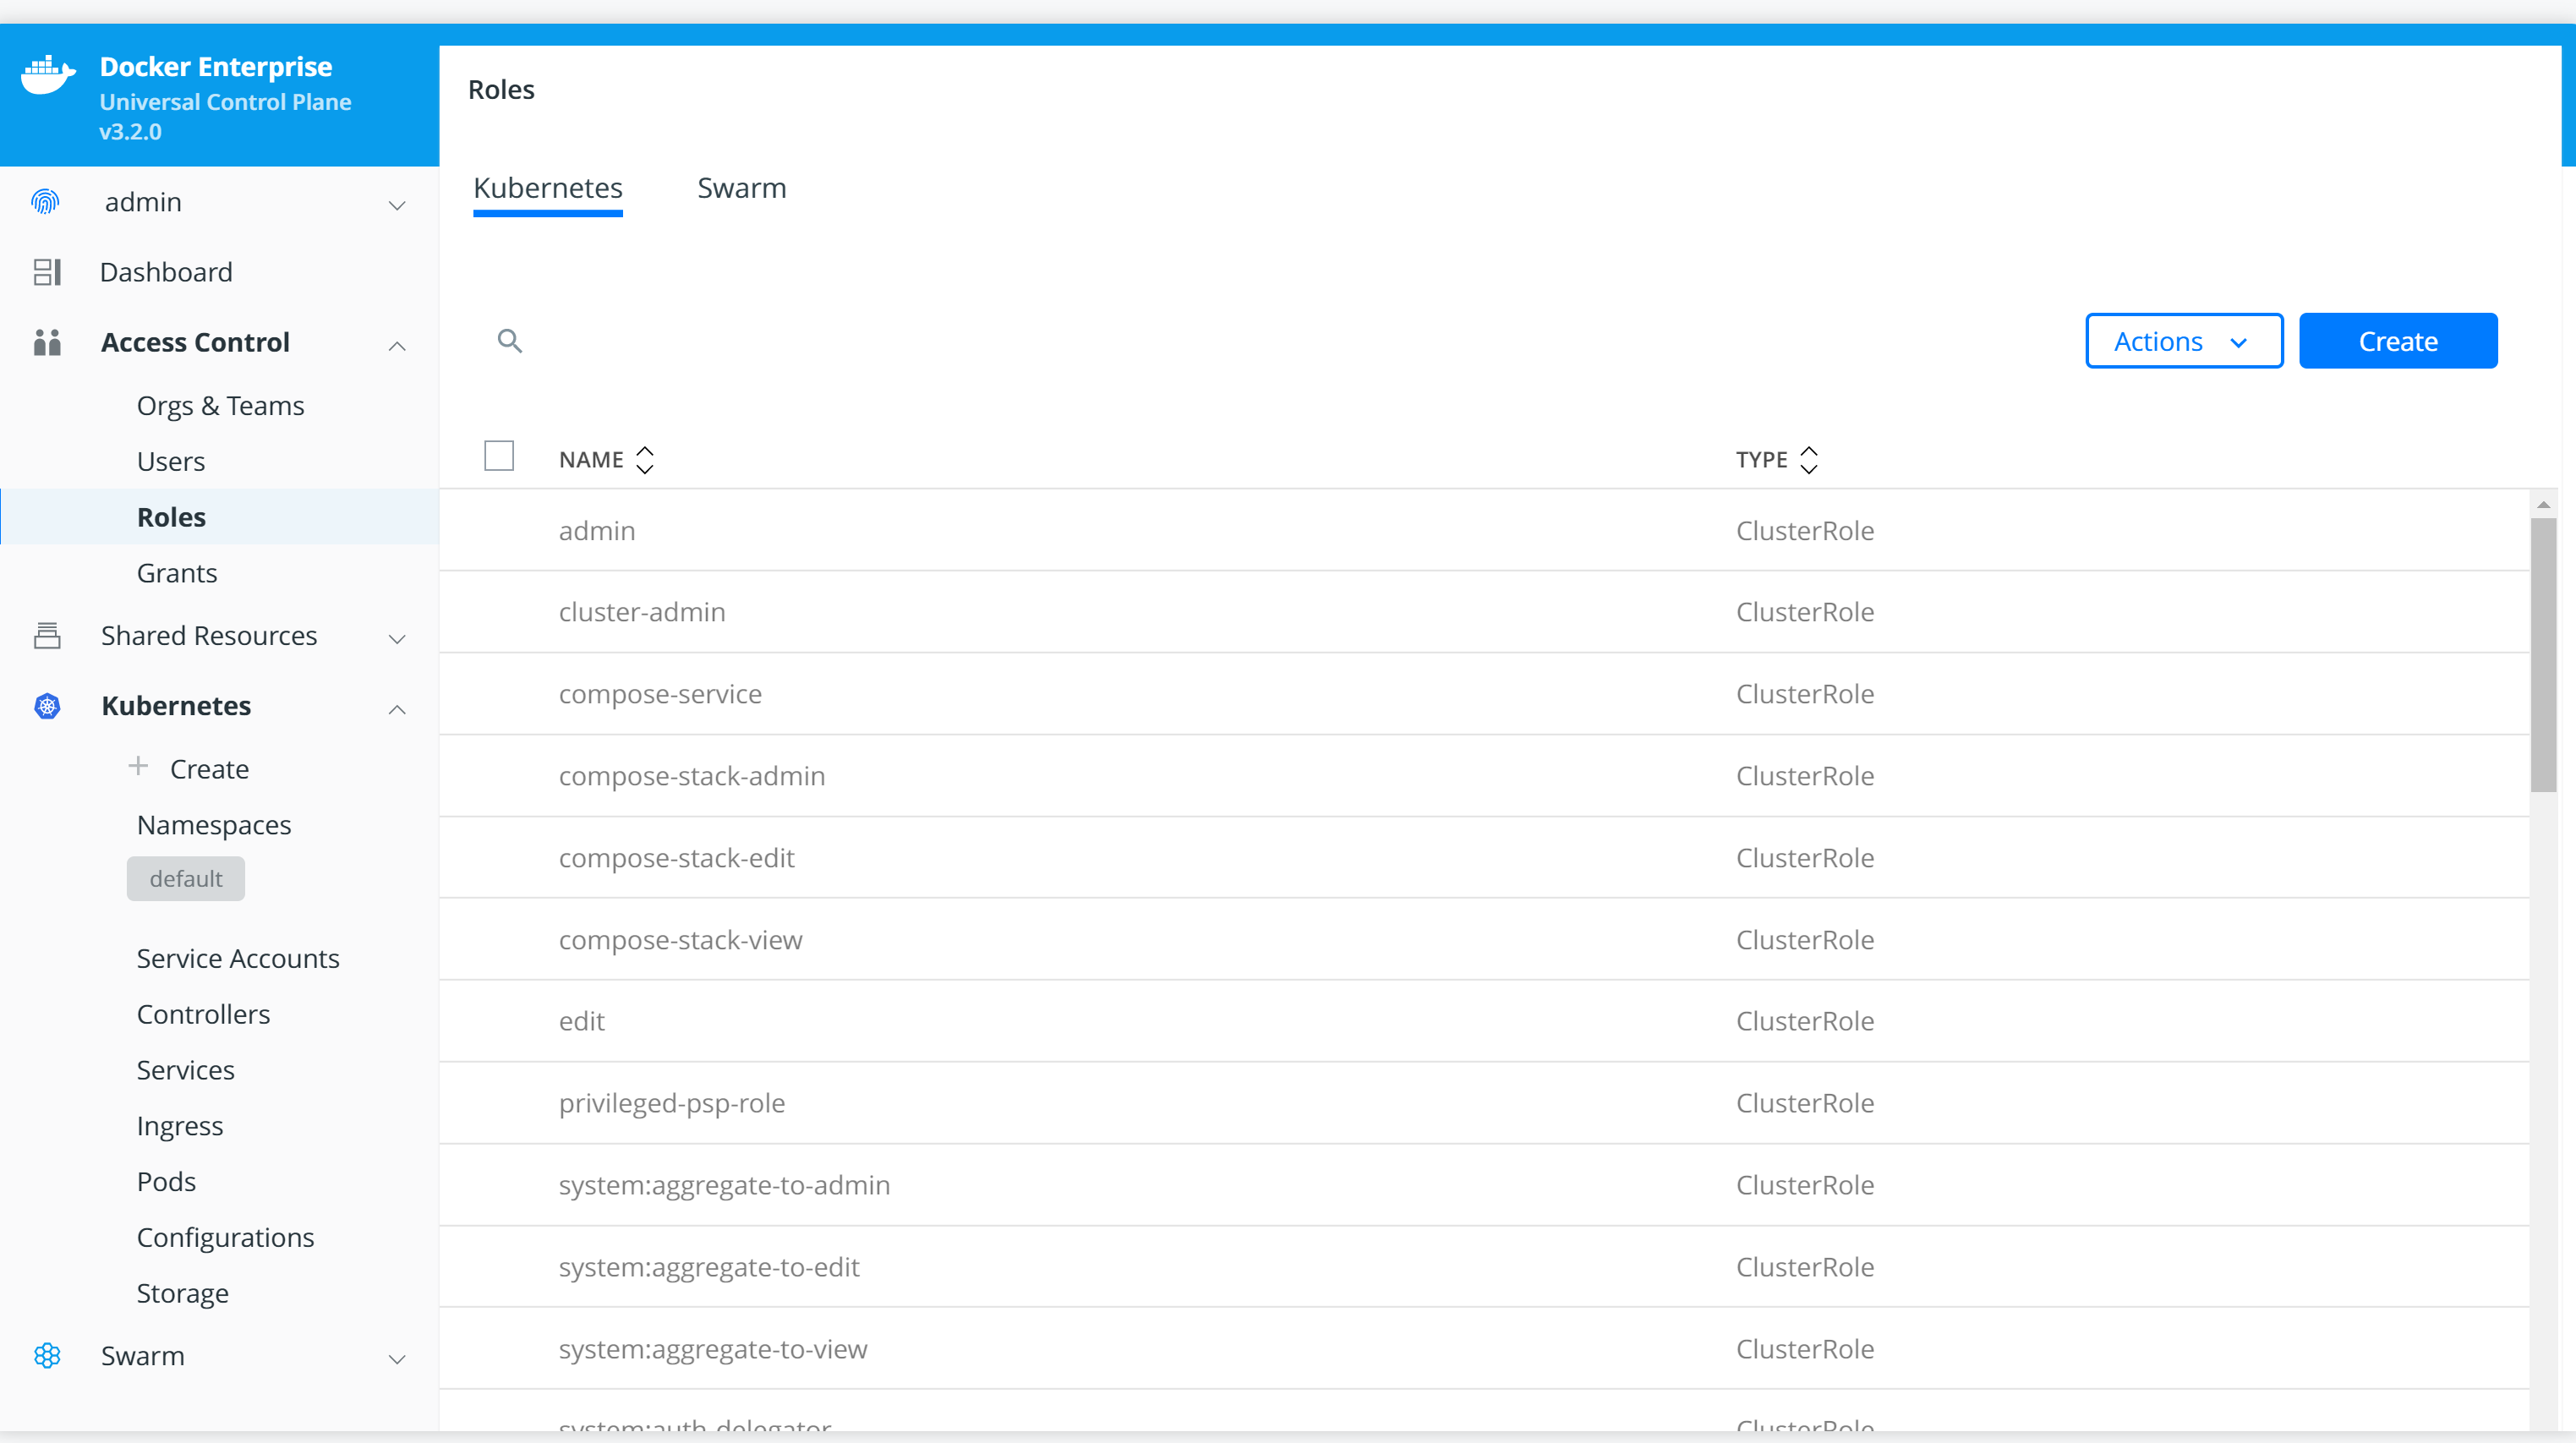Select the Dashboard icon
This screenshot has width=2576, height=1443.
click(47, 271)
